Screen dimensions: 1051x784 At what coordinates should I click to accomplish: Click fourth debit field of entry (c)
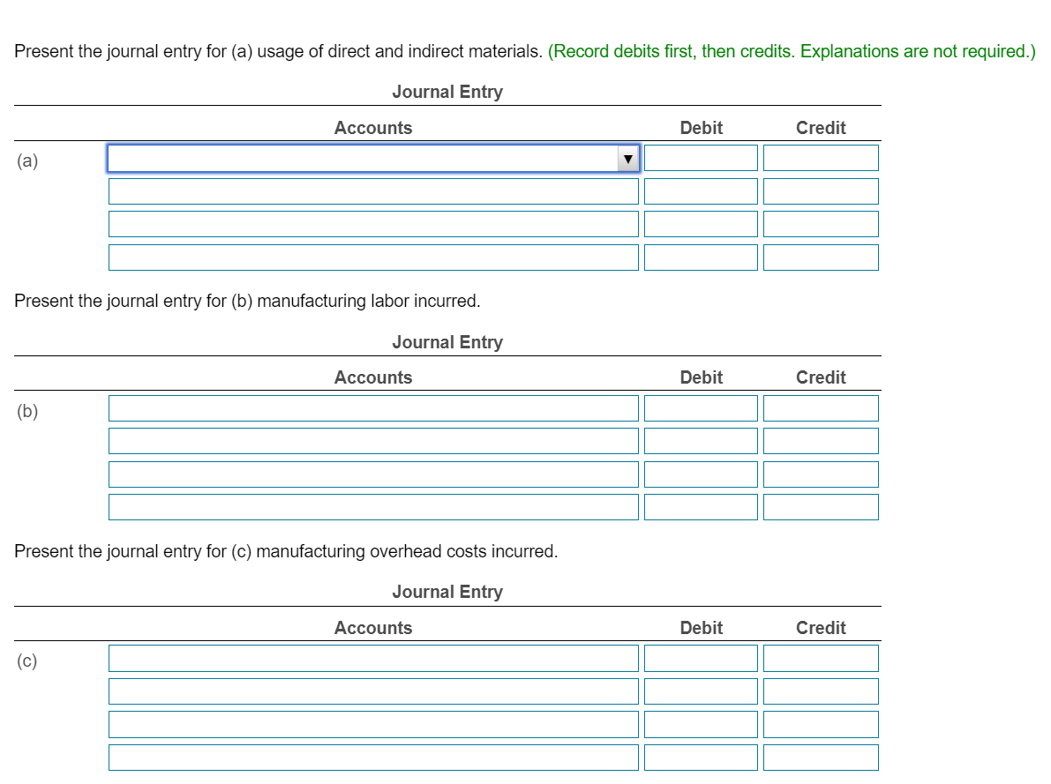click(x=702, y=758)
